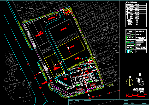
Task: Click the technical indicators table title
Action: click(x=132, y=2)
